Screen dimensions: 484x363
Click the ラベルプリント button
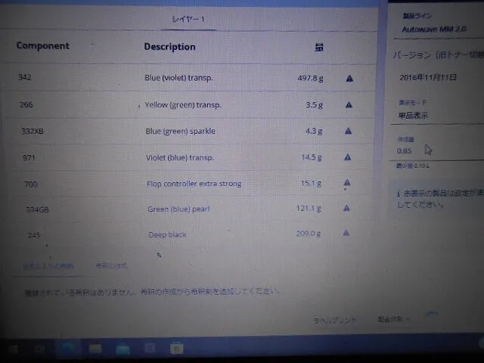pos(335,321)
